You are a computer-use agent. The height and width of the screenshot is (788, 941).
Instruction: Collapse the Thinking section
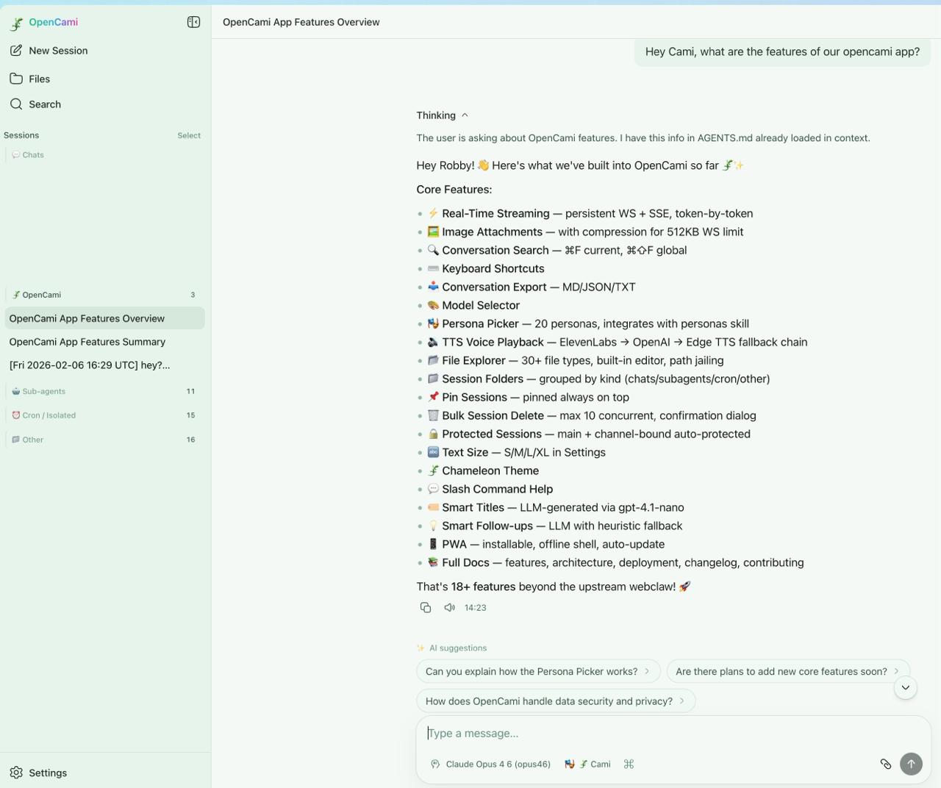tap(465, 115)
